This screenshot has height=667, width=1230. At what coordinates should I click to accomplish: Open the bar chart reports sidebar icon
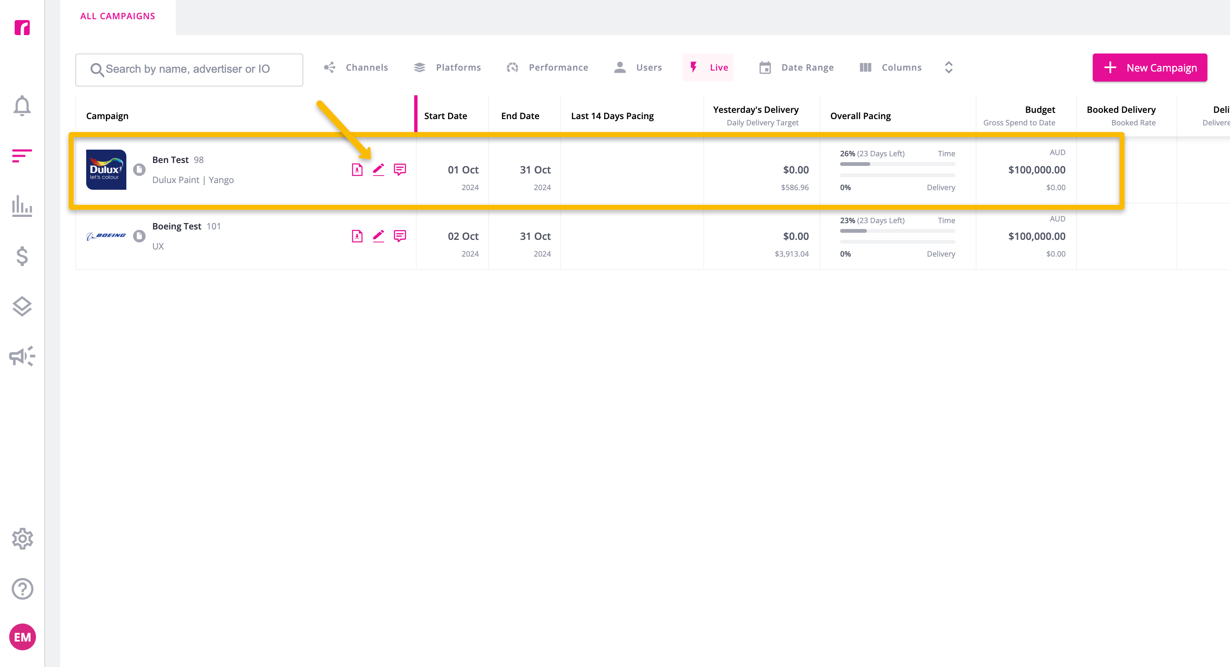pyautogui.click(x=22, y=206)
